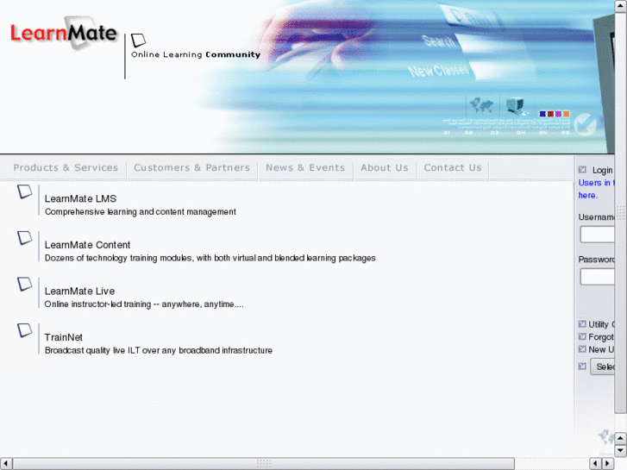Image resolution: width=627 pixels, height=470 pixels.
Task: Open the Contact Us menu
Action: pos(453,167)
